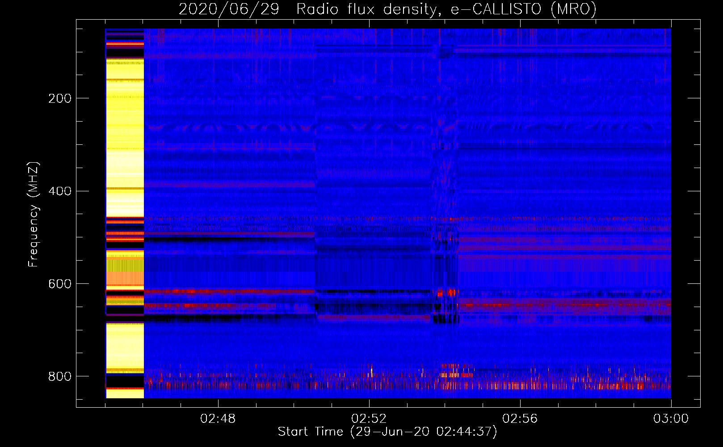The image size is (723, 447).
Task: Click the yellow calibration band at spectrogram start
Action: point(125,214)
